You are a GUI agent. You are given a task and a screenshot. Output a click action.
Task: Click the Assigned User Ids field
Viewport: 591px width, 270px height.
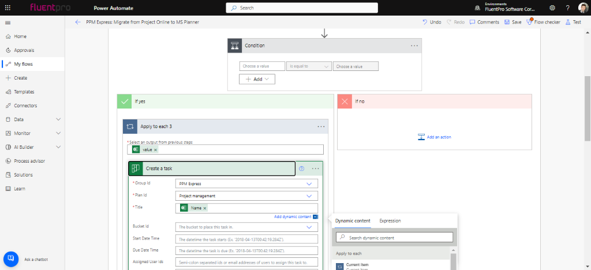(x=246, y=262)
